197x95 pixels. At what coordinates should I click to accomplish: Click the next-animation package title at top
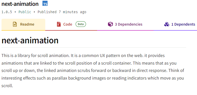coord(20,4)
